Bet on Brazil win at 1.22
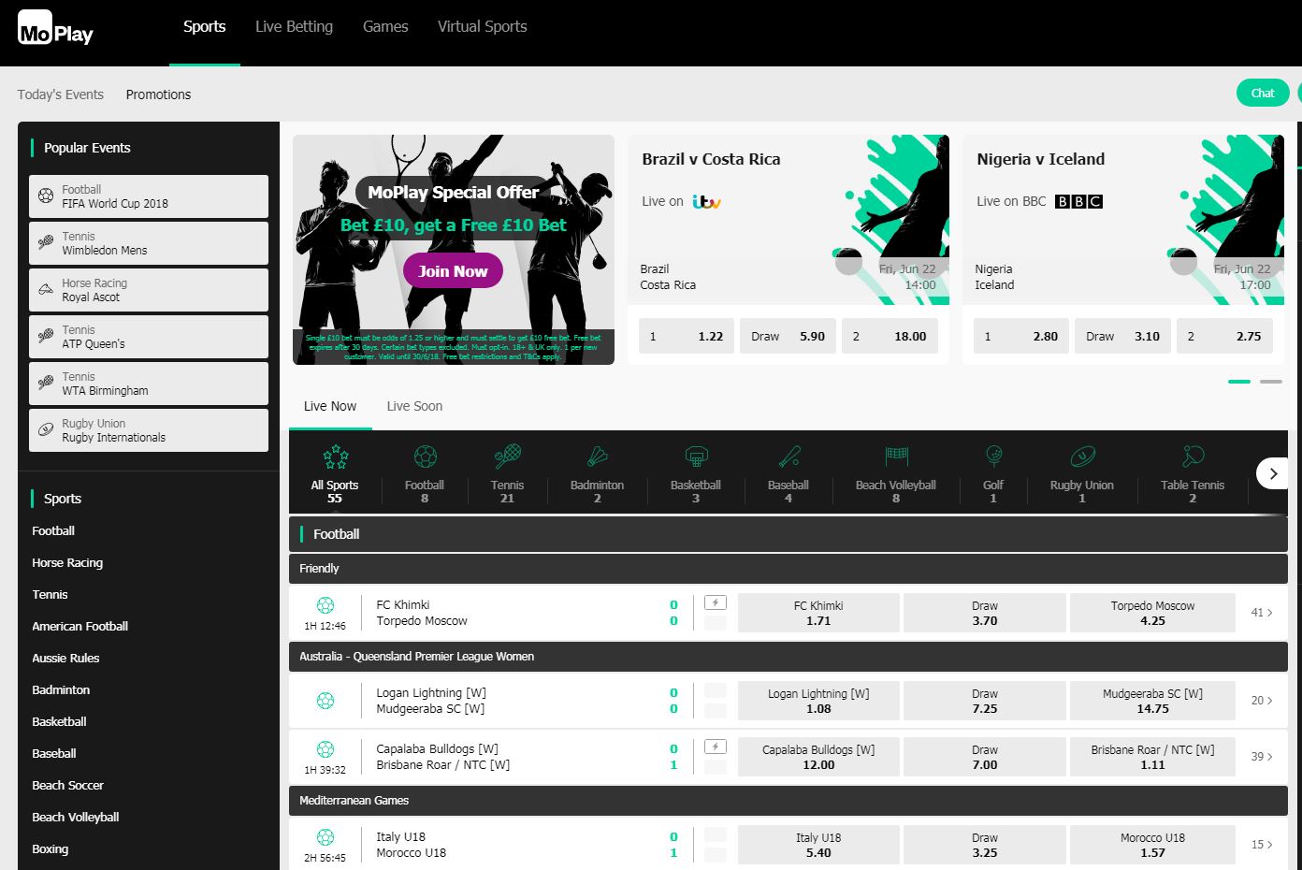Viewport: 1302px width, 870px height. 686,336
